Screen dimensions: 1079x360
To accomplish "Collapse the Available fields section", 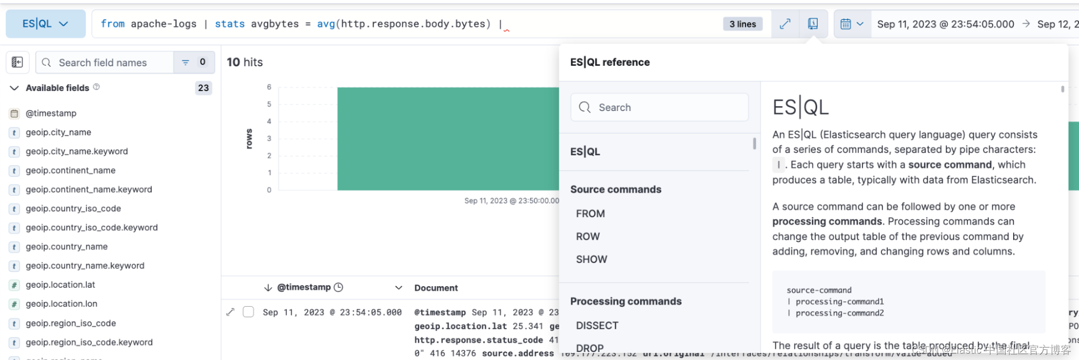I will 15,88.
